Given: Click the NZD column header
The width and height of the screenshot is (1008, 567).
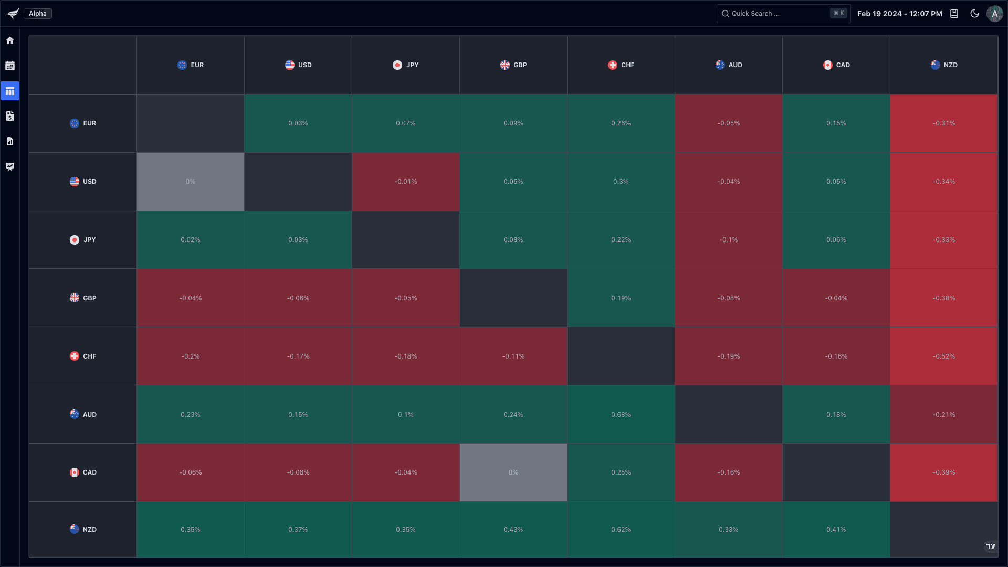Looking at the screenshot, I should point(944,65).
